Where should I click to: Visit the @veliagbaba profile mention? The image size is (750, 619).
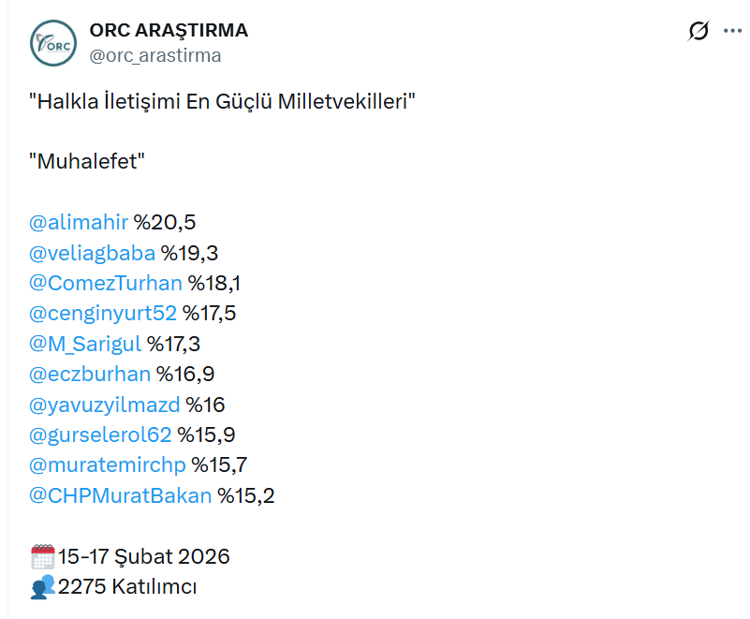click(92, 252)
